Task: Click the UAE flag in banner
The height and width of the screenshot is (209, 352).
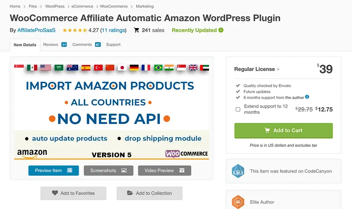Action: coord(205,68)
